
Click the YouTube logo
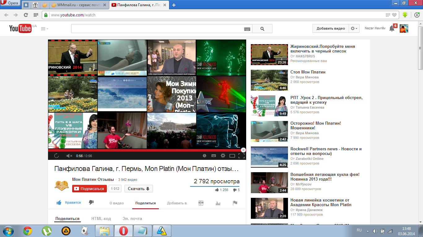20,28
